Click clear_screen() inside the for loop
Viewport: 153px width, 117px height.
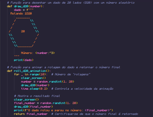tap(33, 78)
